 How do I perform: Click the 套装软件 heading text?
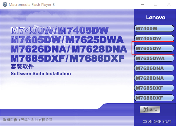22,66
